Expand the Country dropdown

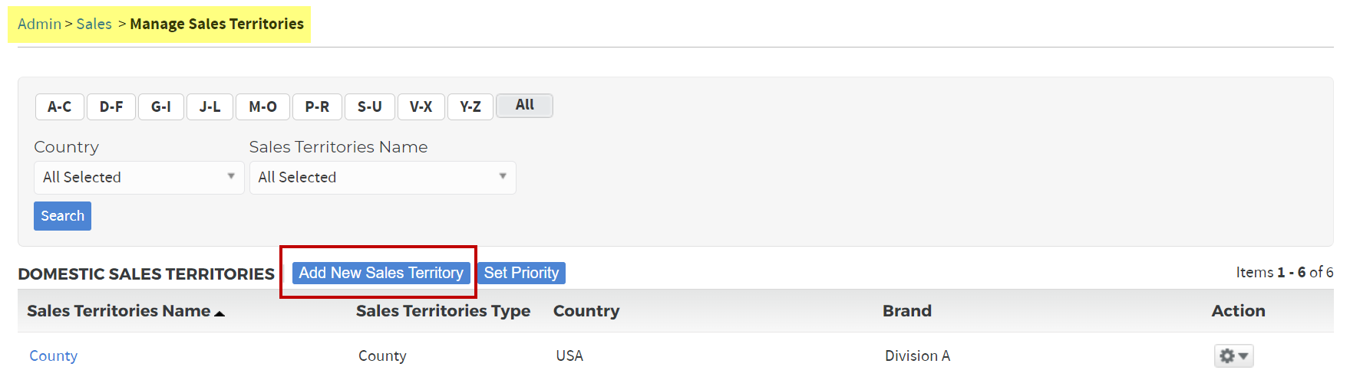(139, 177)
